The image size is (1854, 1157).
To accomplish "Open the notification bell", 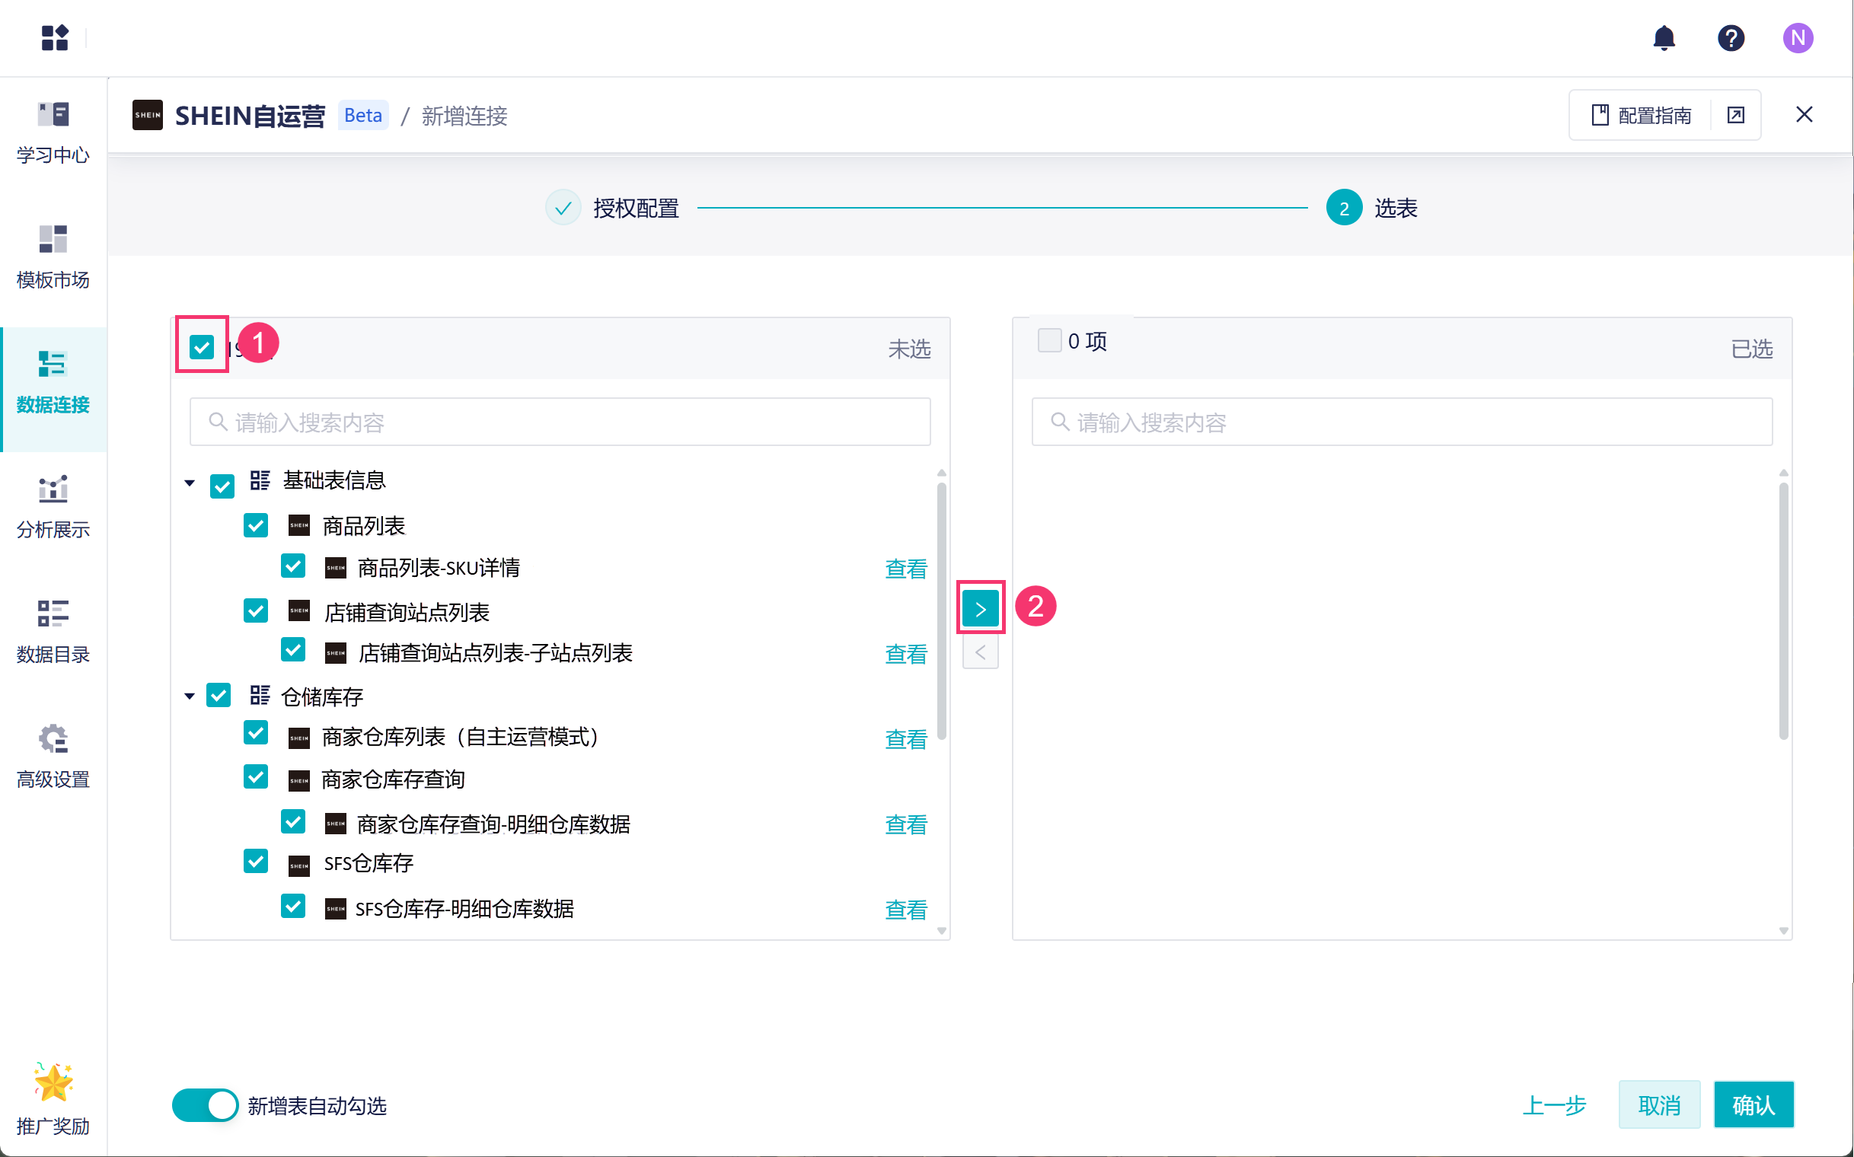I will (1664, 37).
